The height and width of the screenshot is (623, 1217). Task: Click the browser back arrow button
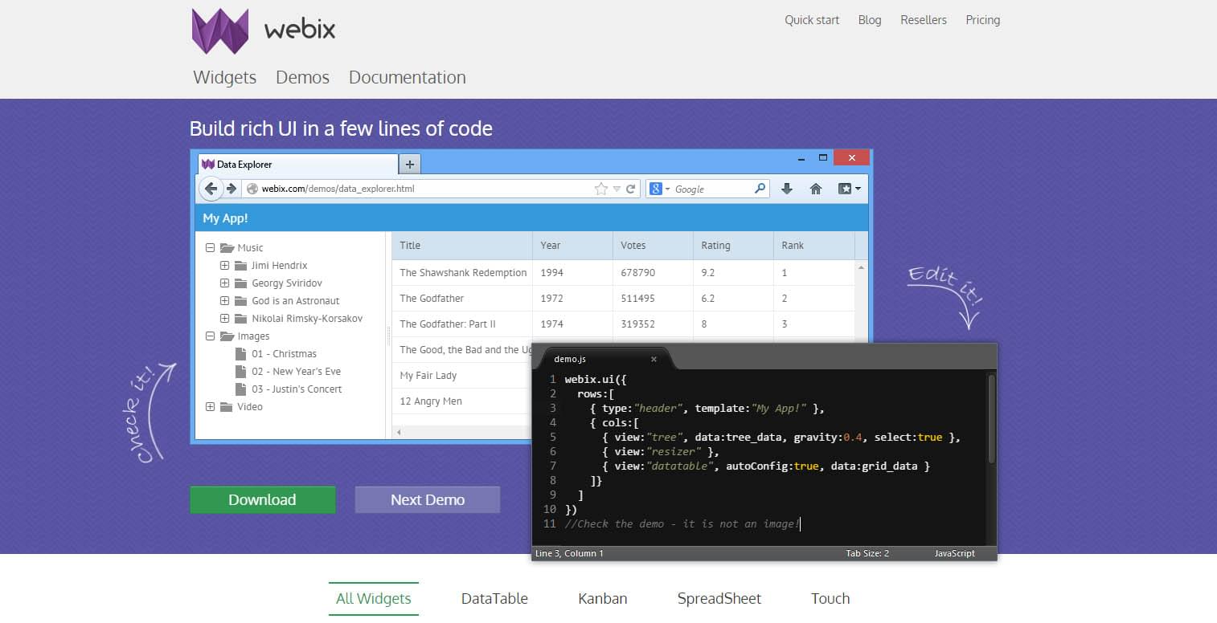[211, 189]
